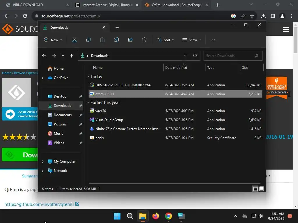The height and width of the screenshot is (223, 298).
Task: Collapse the Earlier this year group
Action: pyautogui.click(x=88, y=102)
